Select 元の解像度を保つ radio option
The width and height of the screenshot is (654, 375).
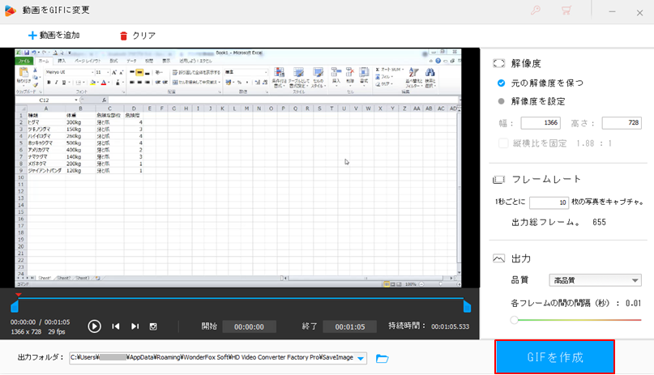(x=502, y=83)
